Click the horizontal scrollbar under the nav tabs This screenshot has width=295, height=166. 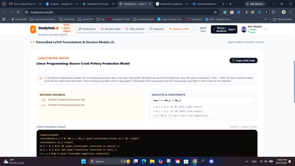pos(110,33)
